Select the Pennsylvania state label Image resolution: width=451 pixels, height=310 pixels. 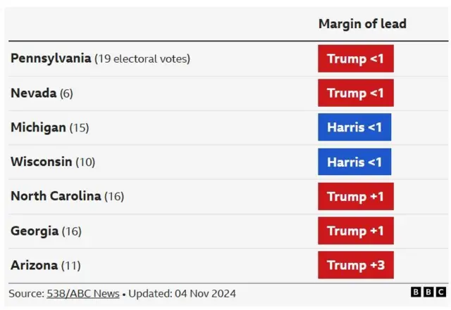[x=51, y=59]
